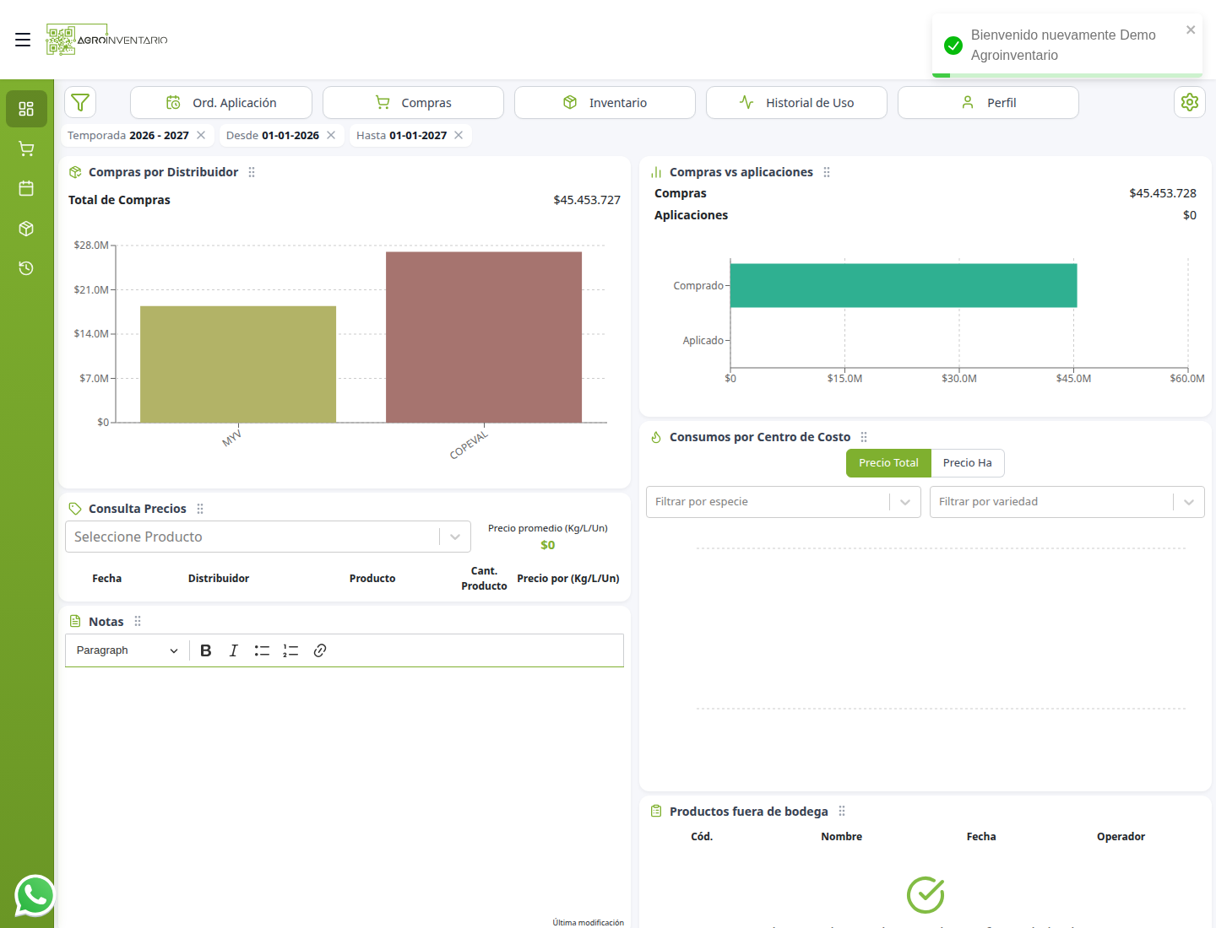The image size is (1216, 928).
Task: Open the filter funnel button
Action: tap(80, 103)
